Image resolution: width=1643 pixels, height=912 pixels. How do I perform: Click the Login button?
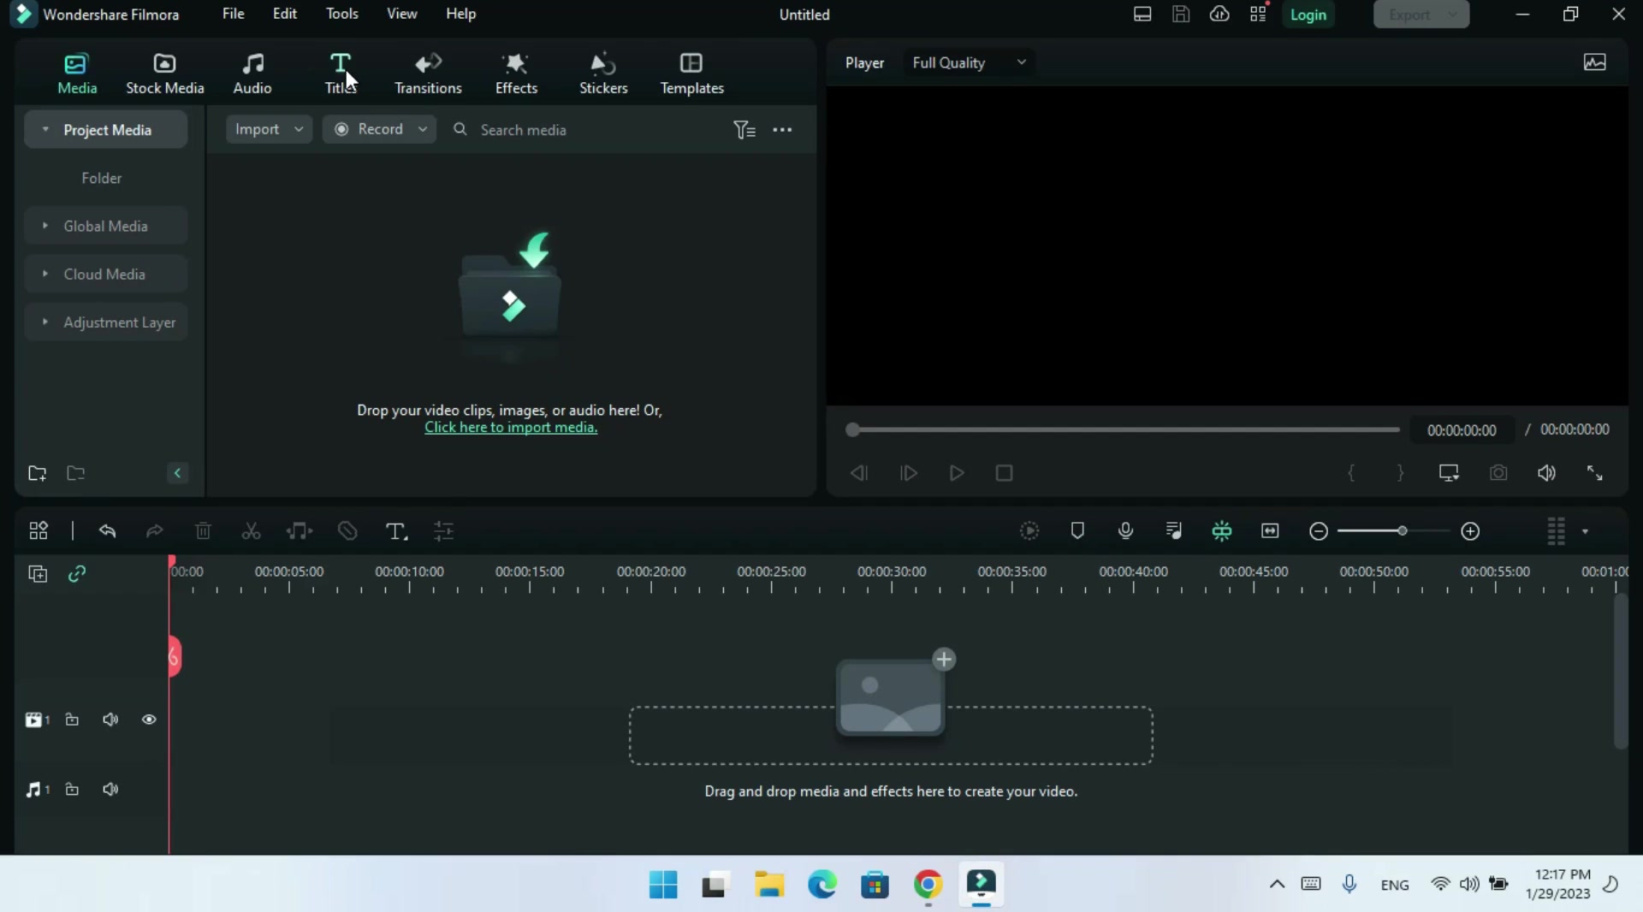1308,15
